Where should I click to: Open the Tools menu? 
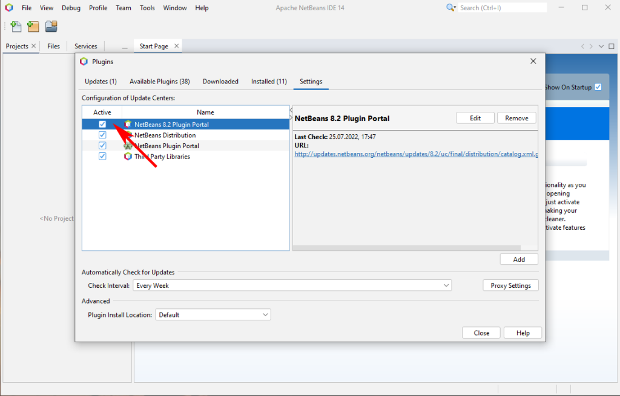tap(147, 8)
